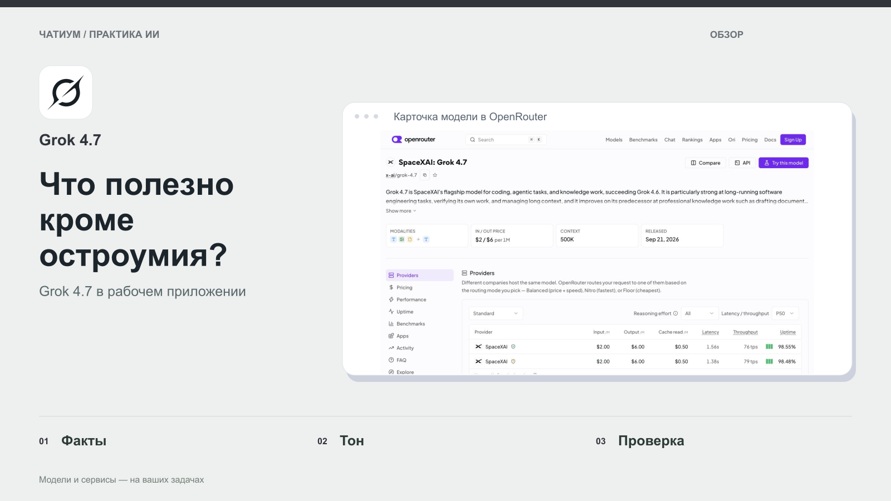891x501 pixels.
Task: Open Rankings in the top navigation
Action: (692, 140)
